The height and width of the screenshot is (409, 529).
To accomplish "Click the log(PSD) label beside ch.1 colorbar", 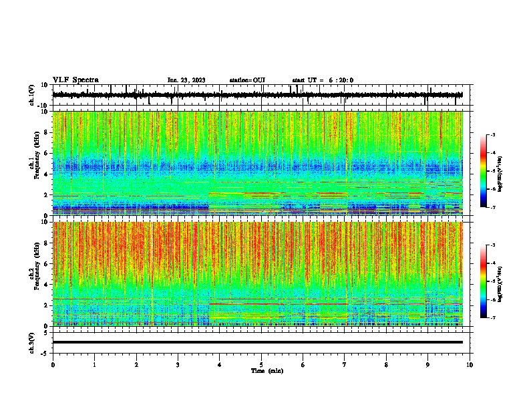I will coord(500,174).
